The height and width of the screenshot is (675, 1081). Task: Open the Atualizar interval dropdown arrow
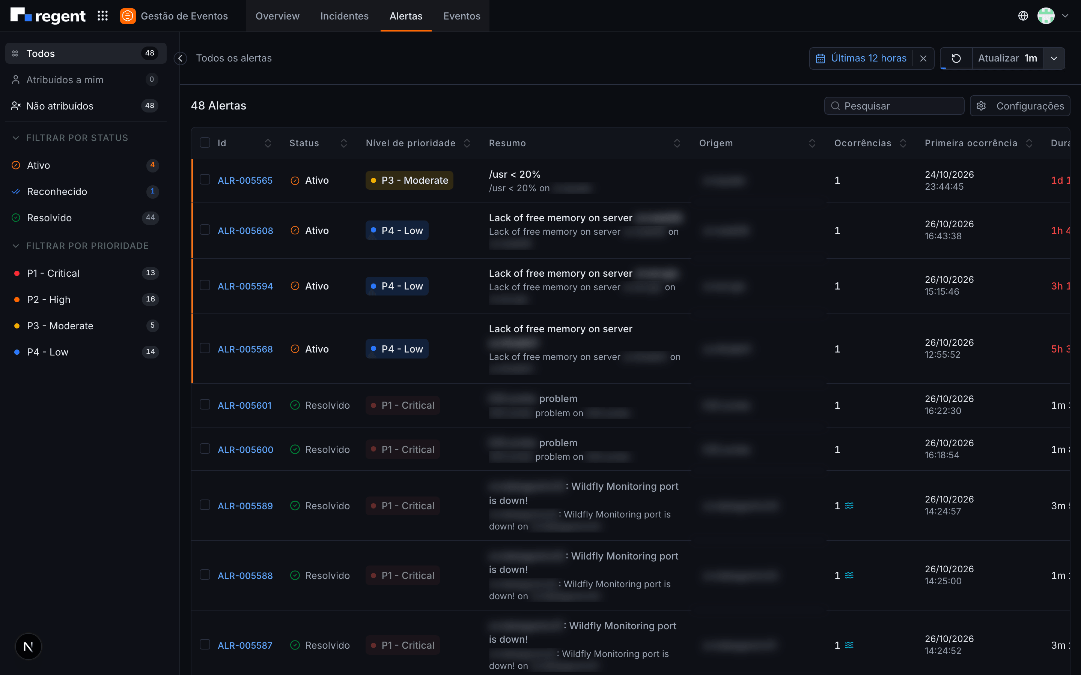click(1054, 58)
